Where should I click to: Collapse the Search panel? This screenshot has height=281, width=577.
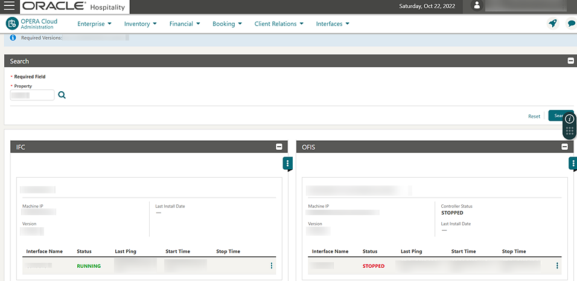point(570,61)
